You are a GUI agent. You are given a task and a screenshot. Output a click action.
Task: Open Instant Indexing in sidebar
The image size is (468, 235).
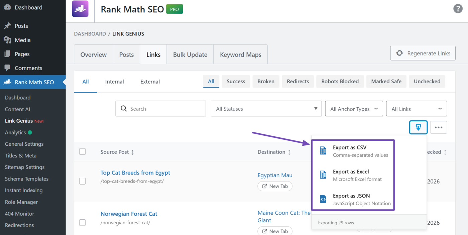[24, 190]
